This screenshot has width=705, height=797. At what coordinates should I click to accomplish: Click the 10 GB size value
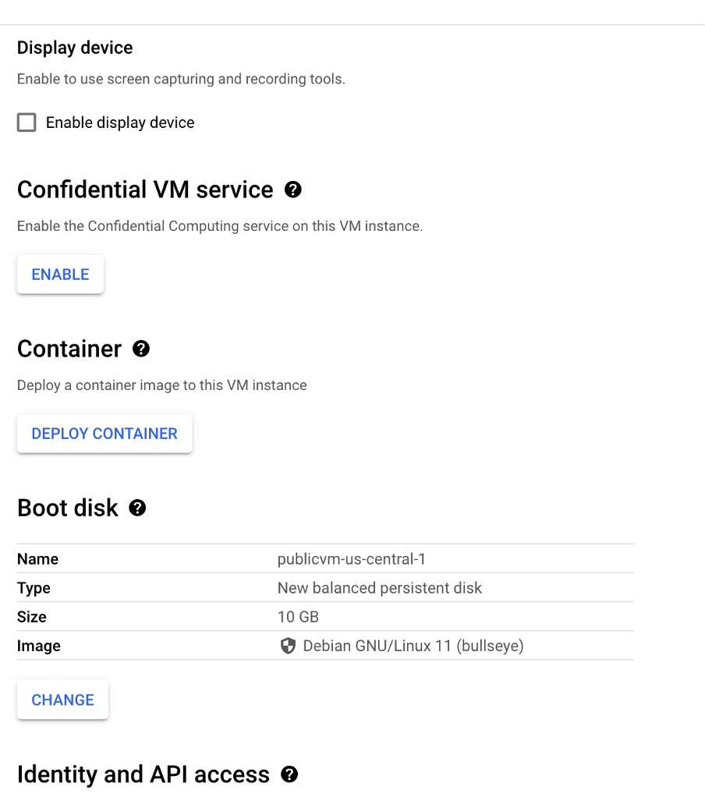(x=298, y=617)
